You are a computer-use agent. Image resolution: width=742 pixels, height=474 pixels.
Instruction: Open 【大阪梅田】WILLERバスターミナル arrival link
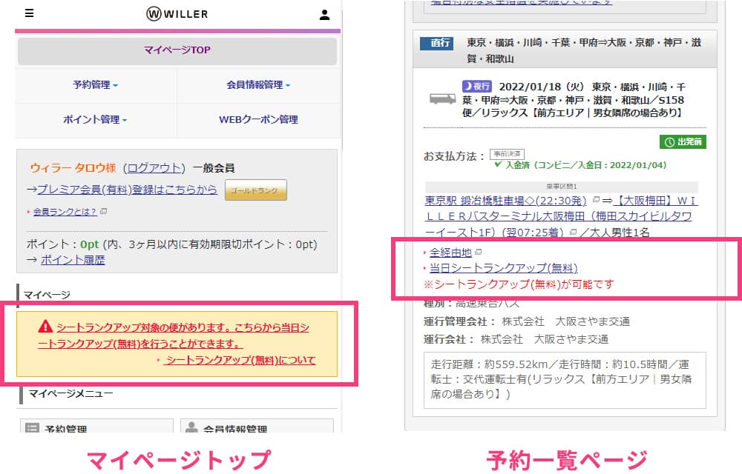[x=561, y=216]
